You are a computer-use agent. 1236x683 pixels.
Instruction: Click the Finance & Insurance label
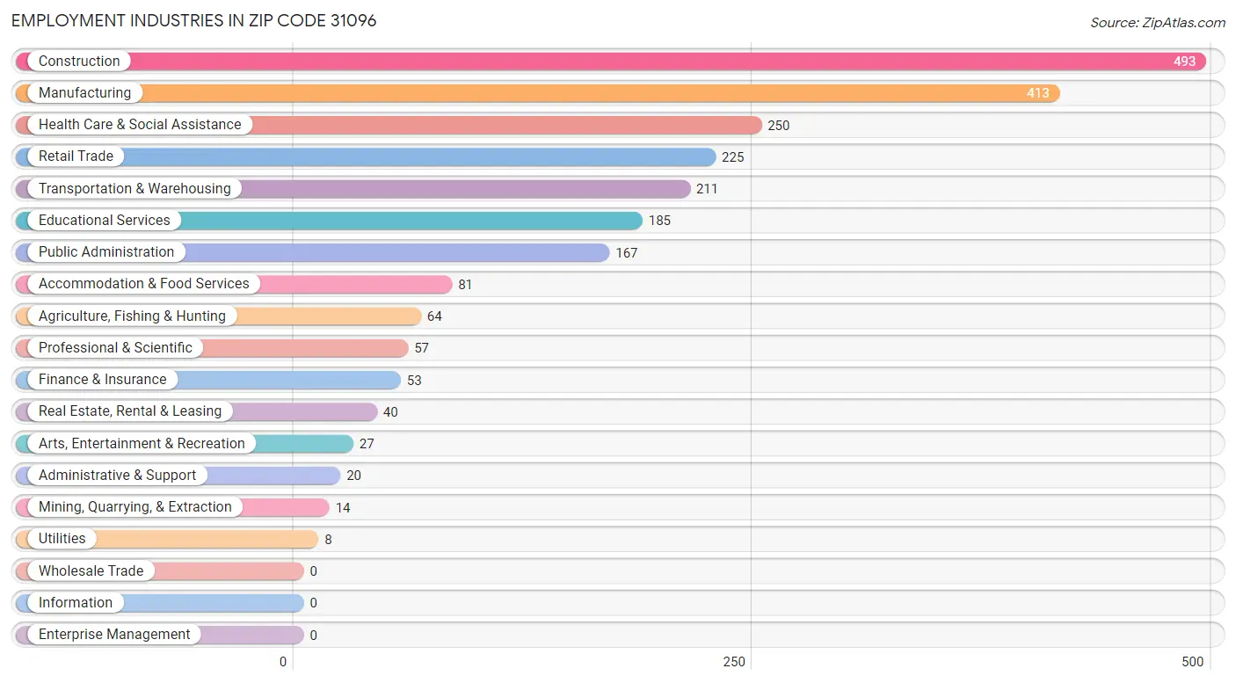click(x=103, y=380)
